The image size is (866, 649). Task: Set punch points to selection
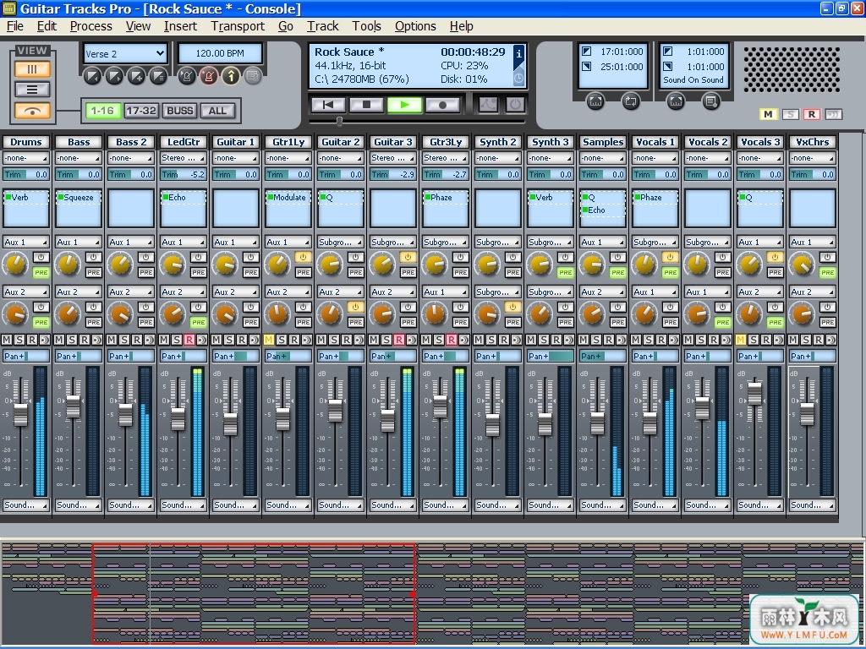tap(676, 101)
